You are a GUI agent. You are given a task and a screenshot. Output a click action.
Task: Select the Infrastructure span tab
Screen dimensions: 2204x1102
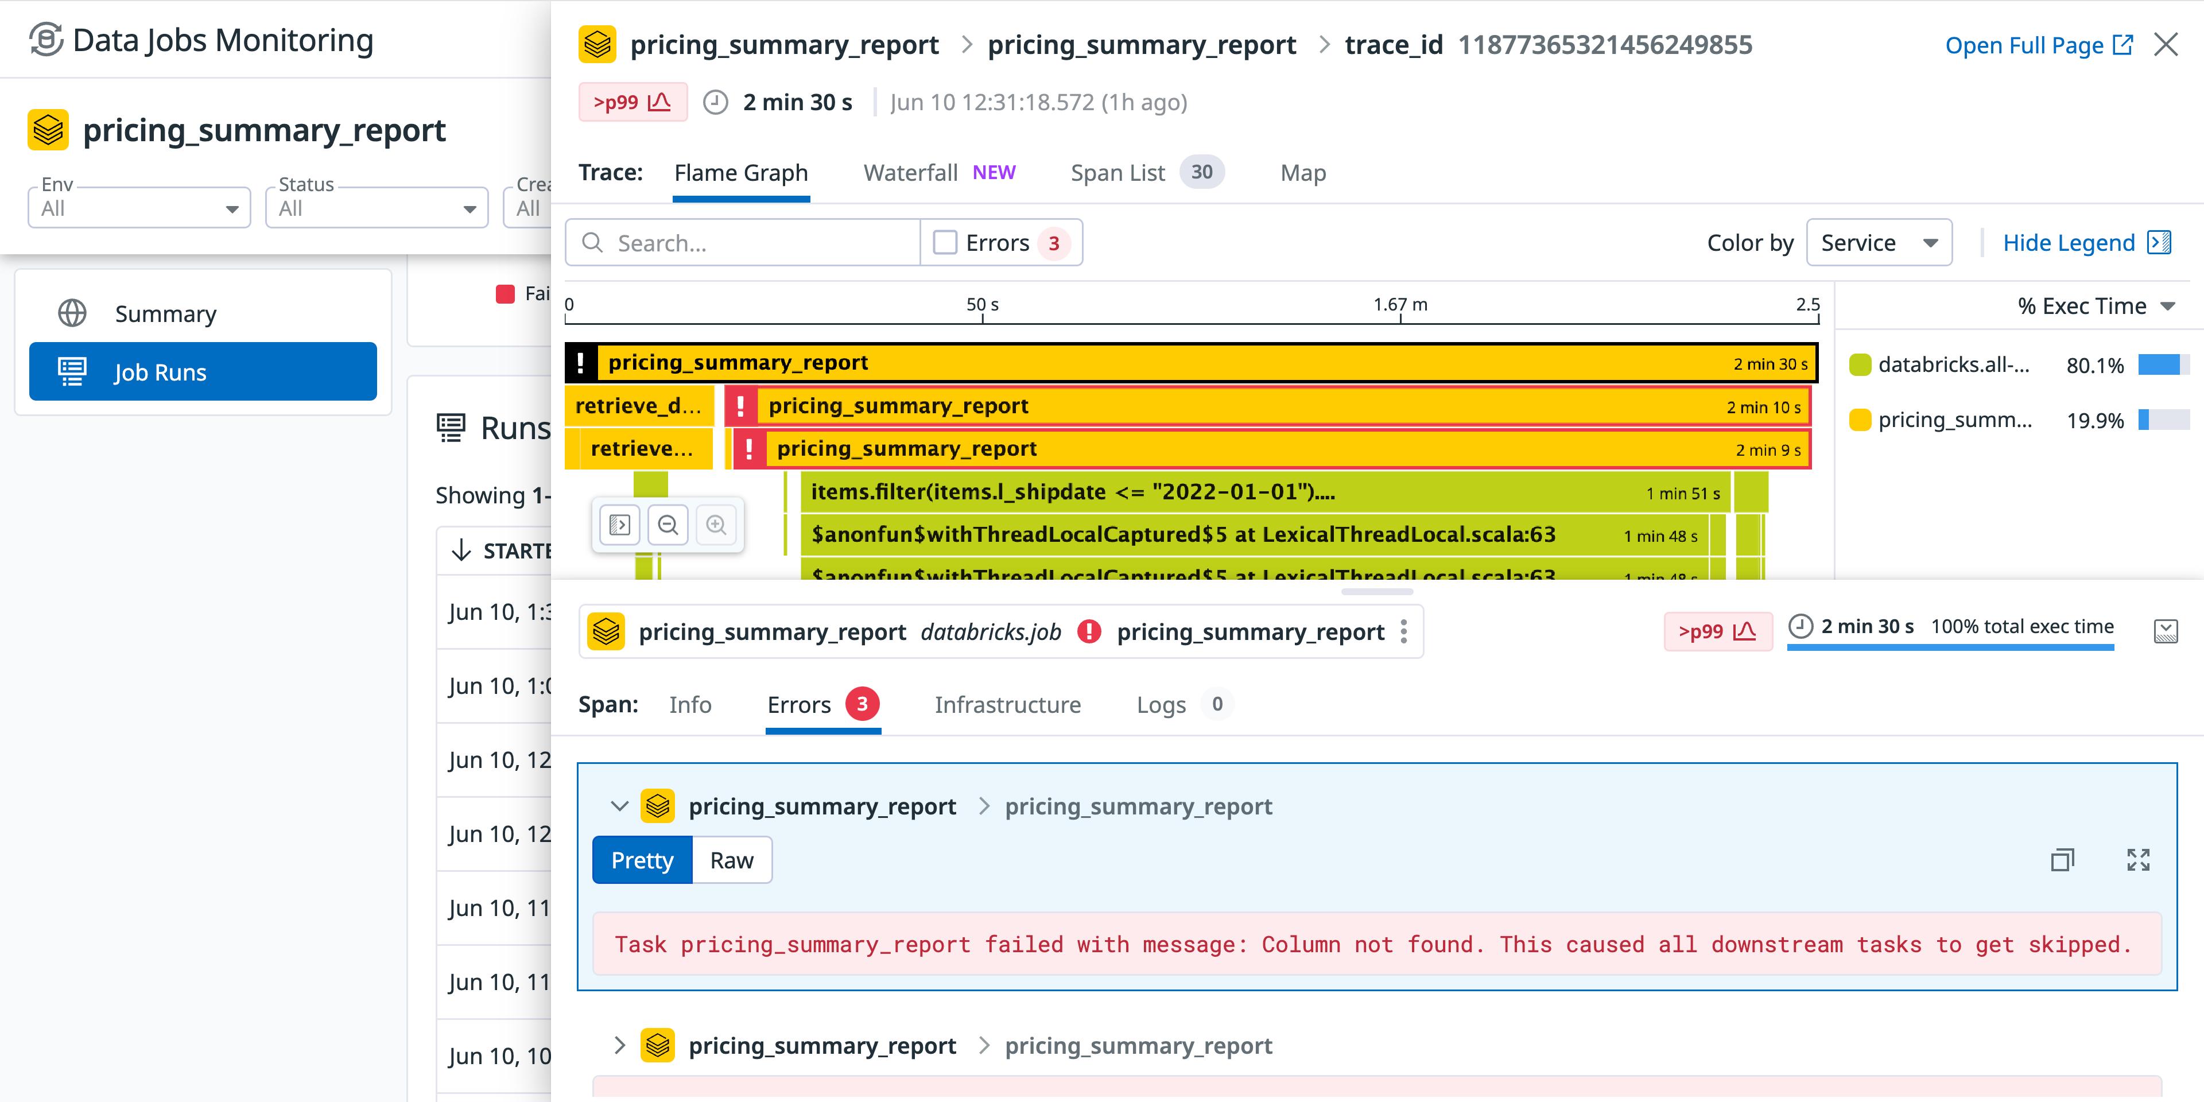coord(1007,704)
